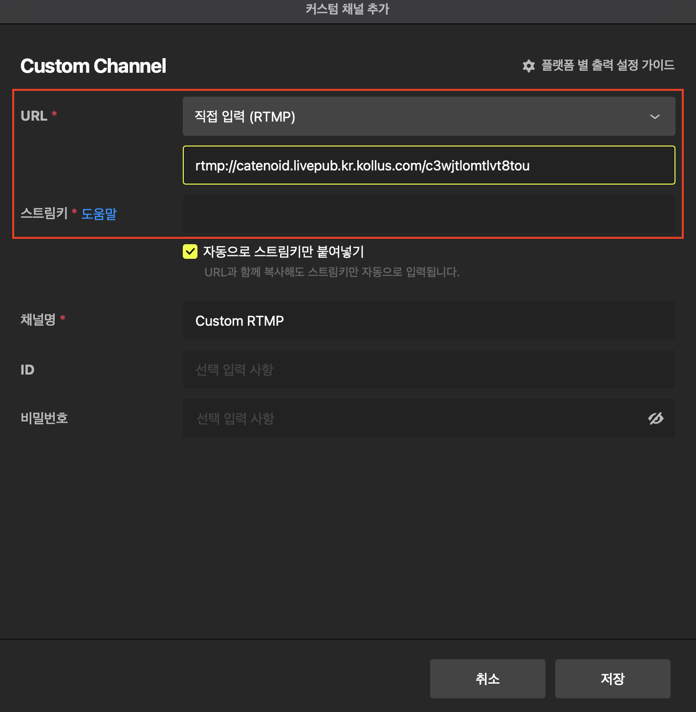Click the gear icon beside the platform guide
The width and height of the screenshot is (696, 712).
pos(528,66)
